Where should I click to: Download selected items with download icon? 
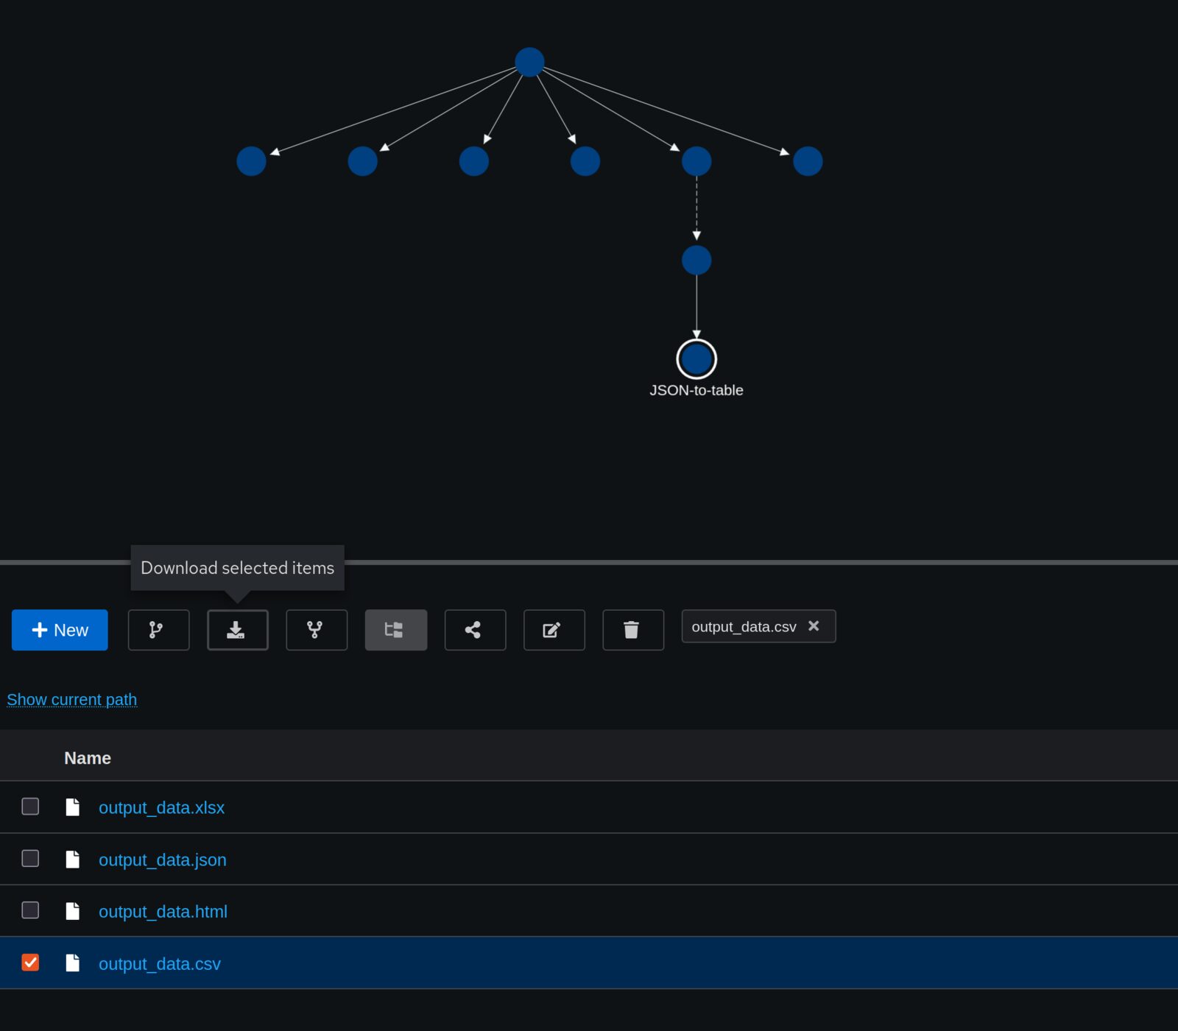[237, 630]
